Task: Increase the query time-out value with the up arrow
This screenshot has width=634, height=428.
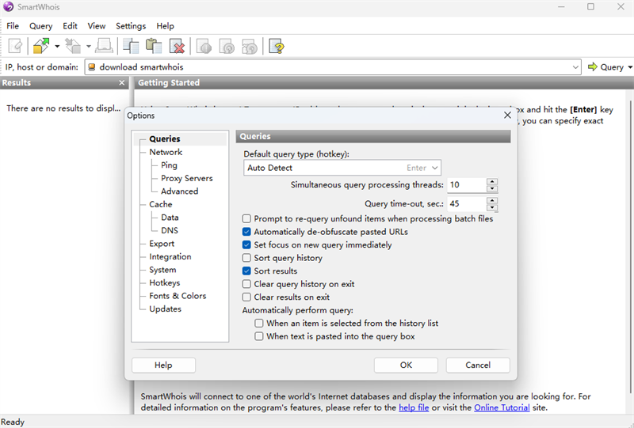Action: pos(492,200)
